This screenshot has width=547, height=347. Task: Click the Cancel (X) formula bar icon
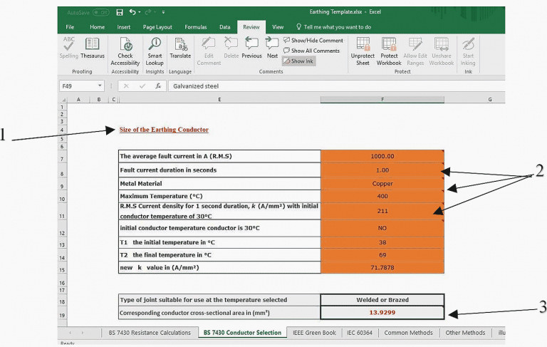click(x=126, y=86)
